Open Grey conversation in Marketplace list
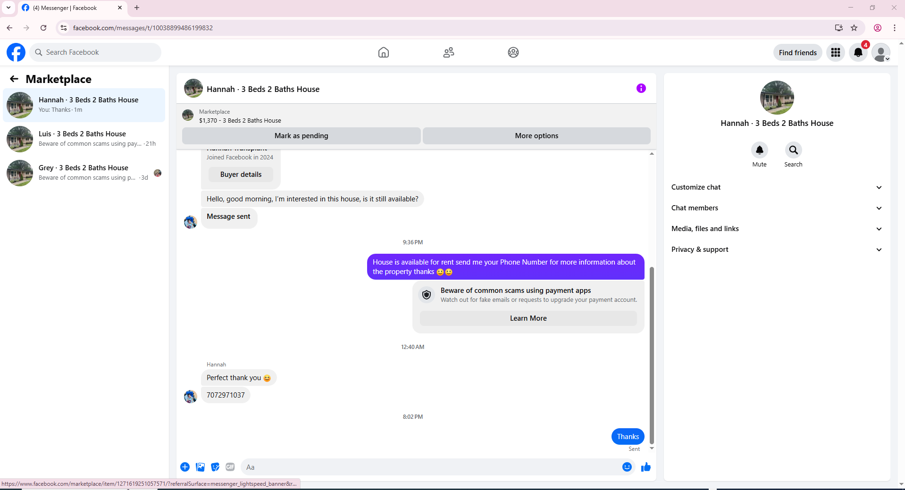 84,173
